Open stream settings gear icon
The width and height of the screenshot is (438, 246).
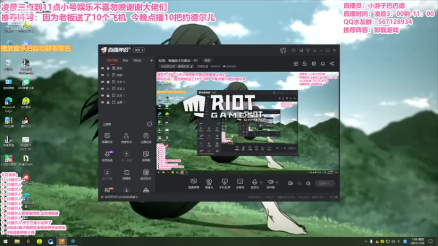tap(308, 183)
